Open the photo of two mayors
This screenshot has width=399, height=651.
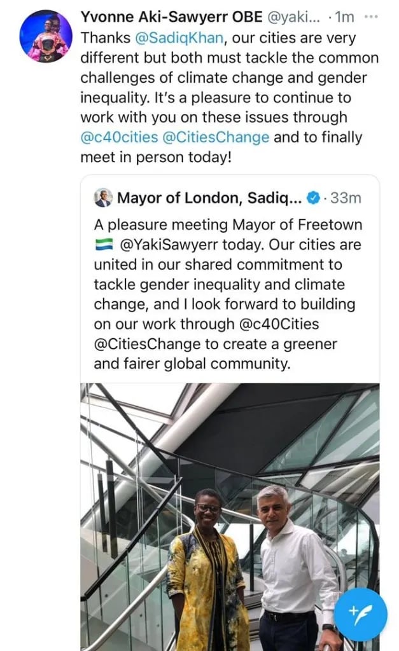click(x=230, y=515)
